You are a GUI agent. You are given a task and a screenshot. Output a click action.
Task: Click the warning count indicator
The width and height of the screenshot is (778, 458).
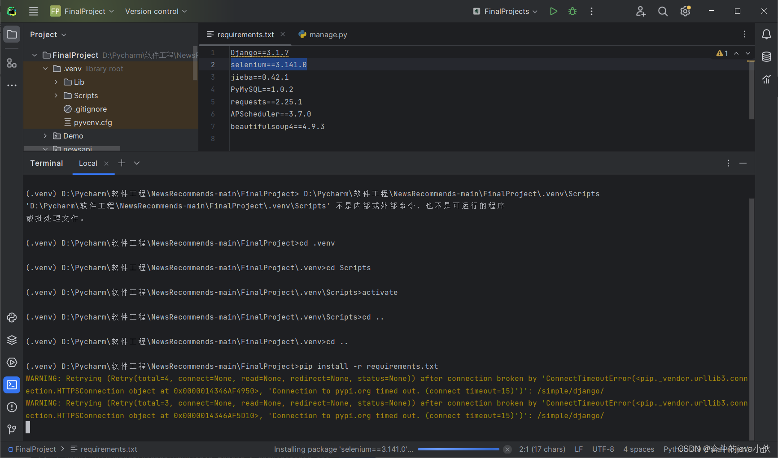coord(722,53)
